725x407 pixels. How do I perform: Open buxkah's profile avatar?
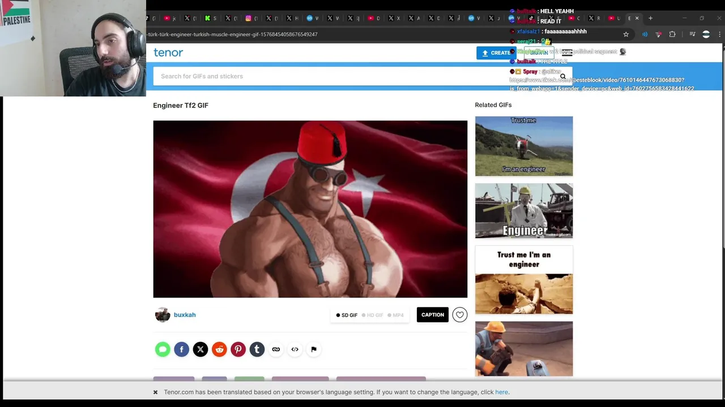click(x=163, y=315)
